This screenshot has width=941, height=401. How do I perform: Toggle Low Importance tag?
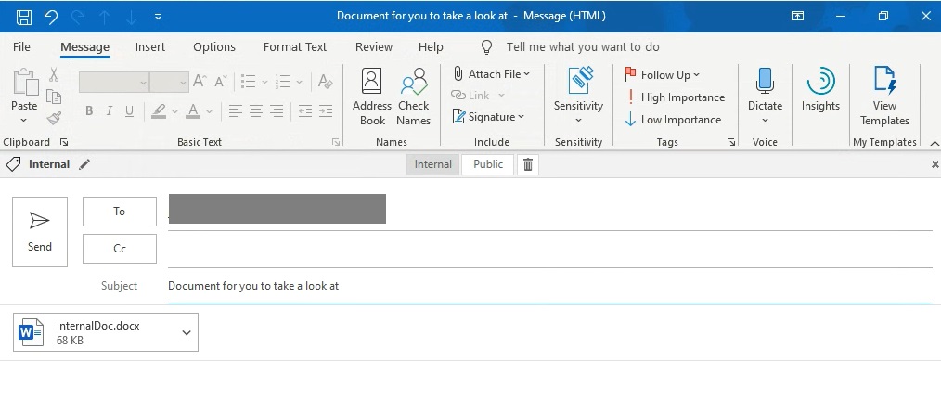coord(673,120)
